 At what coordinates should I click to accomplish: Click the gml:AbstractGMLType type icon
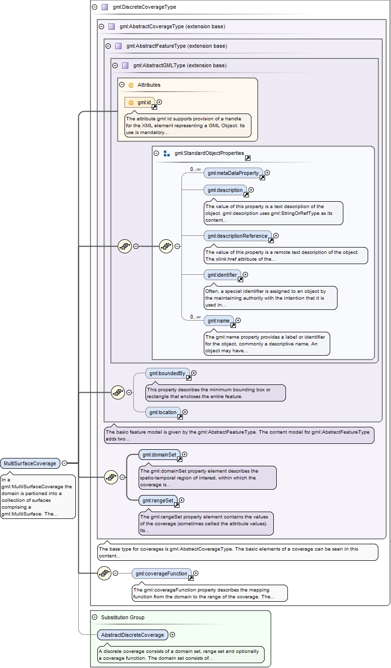pos(125,65)
